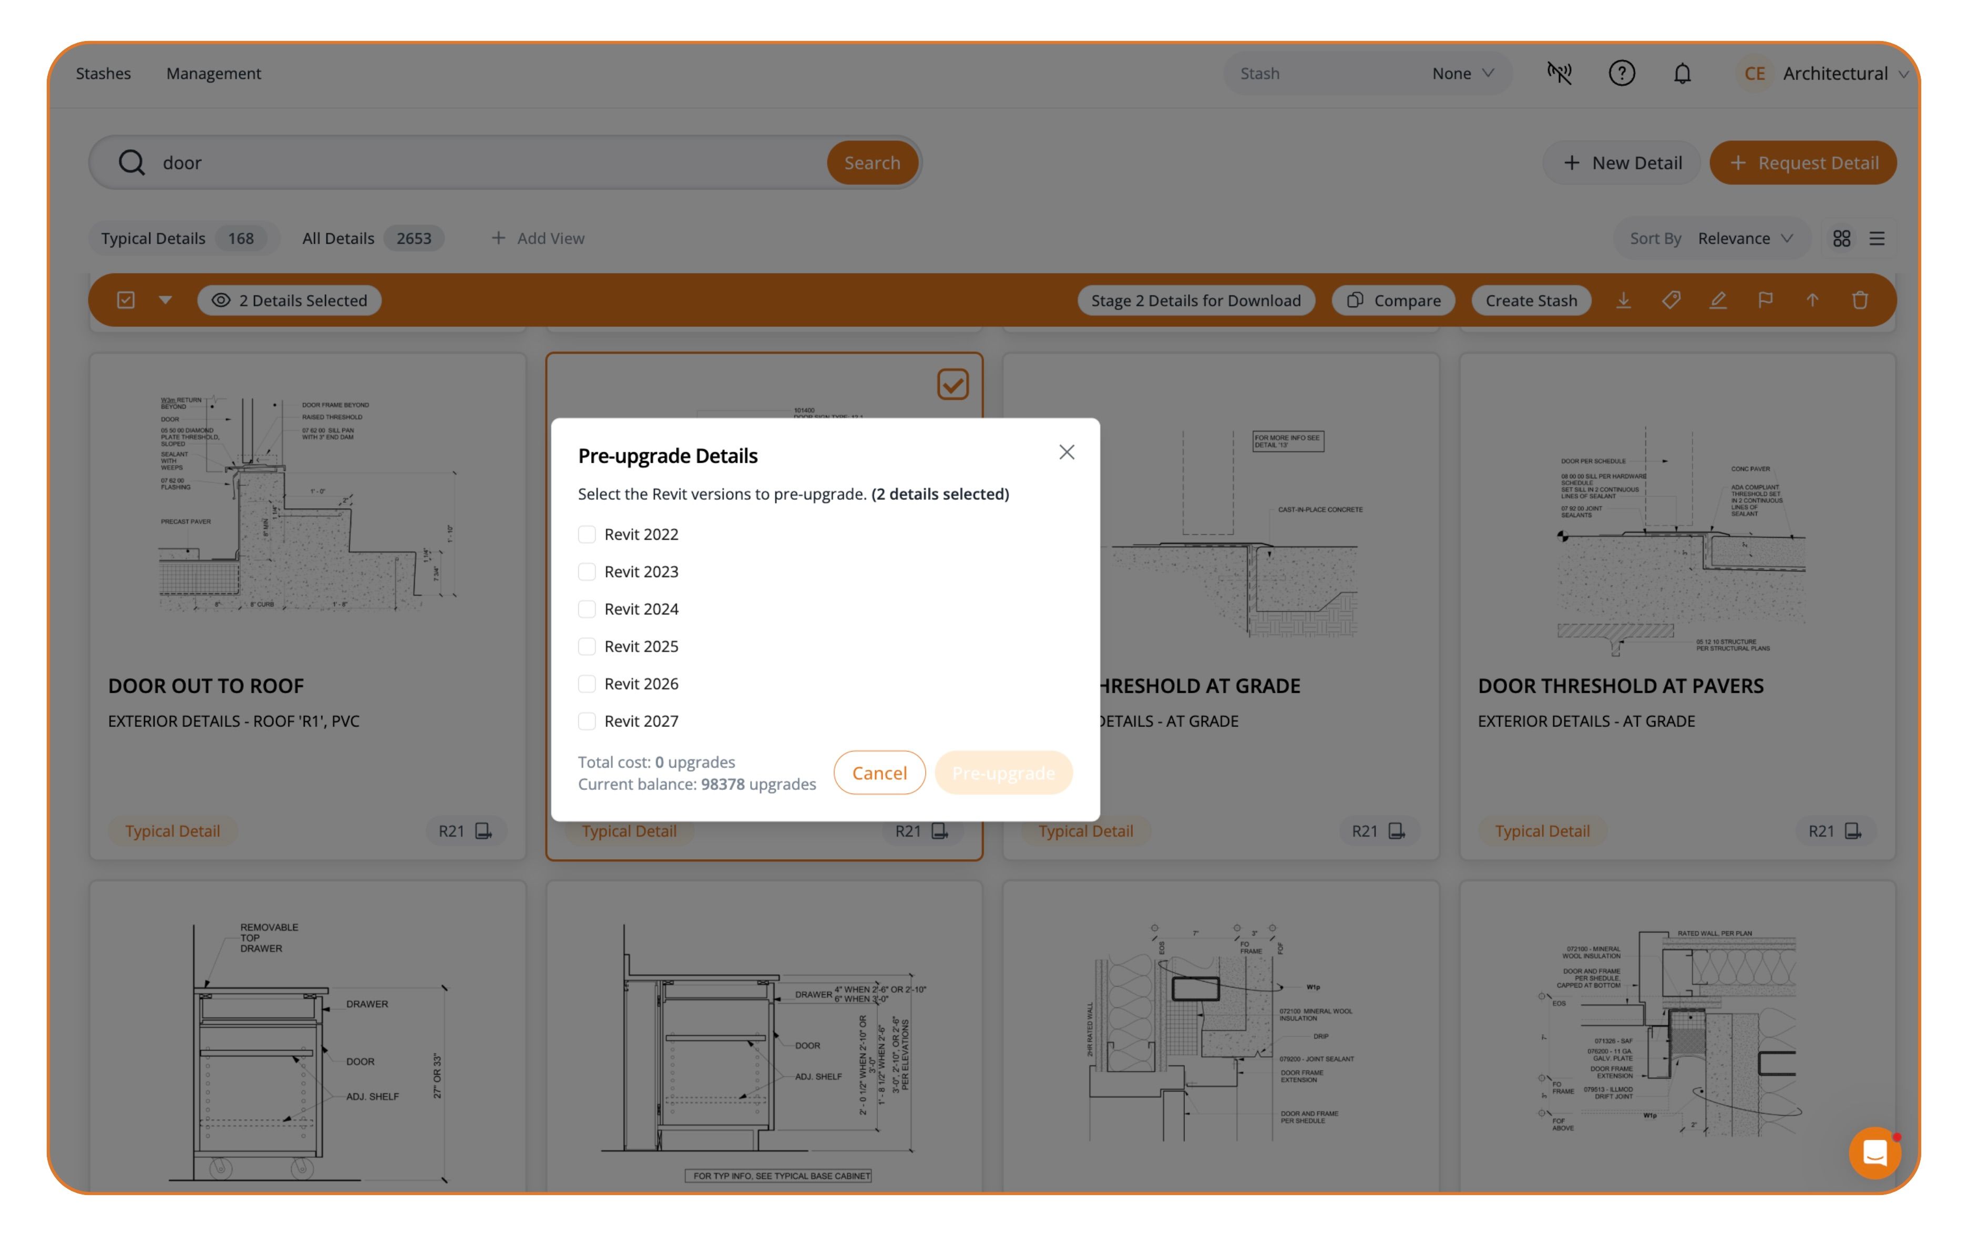
Task: Click the delete trash icon in selection bar
Action: (1860, 301)
